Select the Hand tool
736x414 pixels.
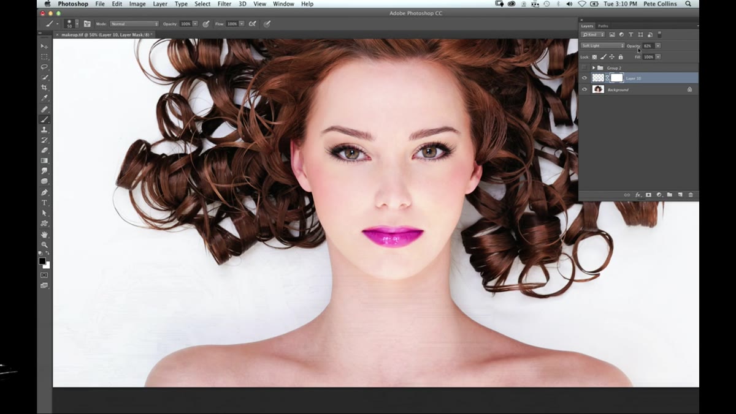pyautogui.click(x=44, y=235)
